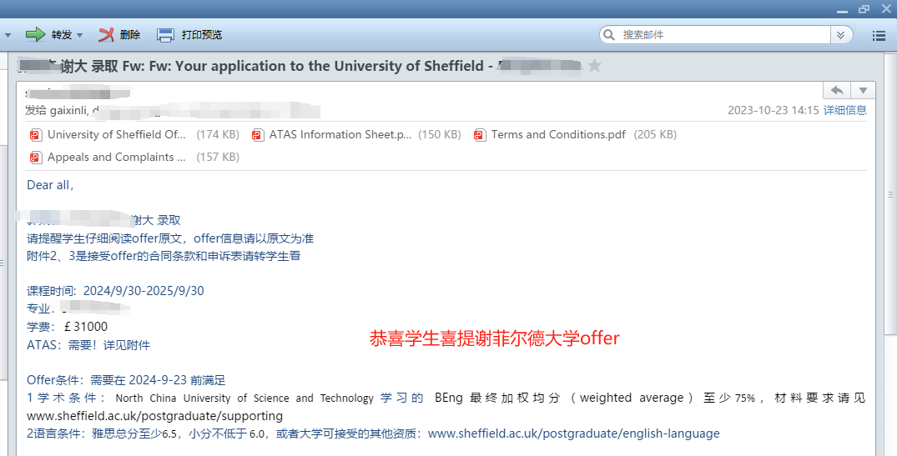Click the 详细信息 details link
Viewport: 897px width, 456px height.
coord(844,110)
